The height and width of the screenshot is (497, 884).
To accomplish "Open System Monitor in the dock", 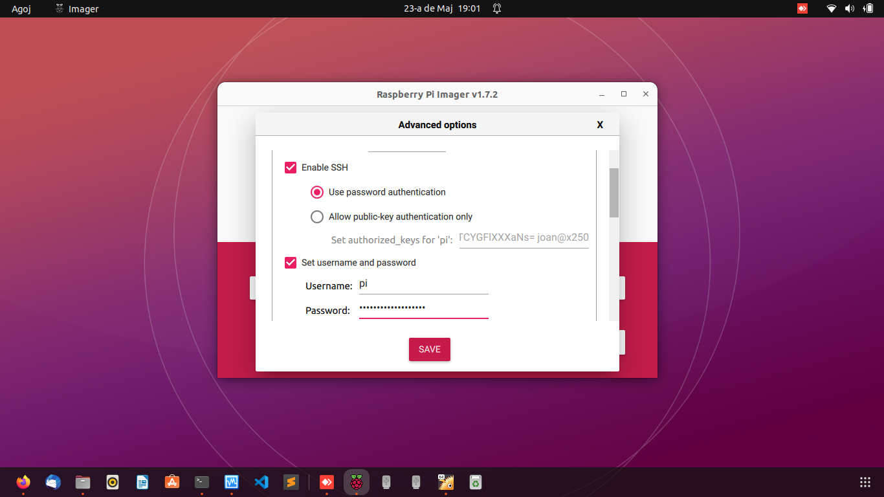I will (232, 482).
